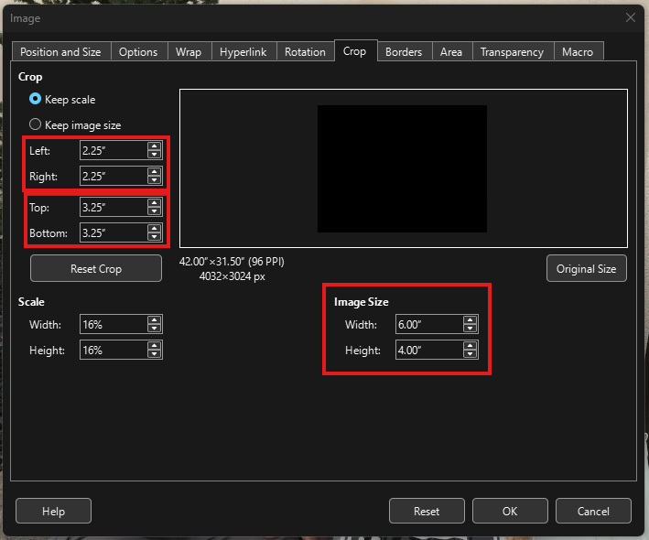Restore the image with Original Size

click(x=586, y=268)
